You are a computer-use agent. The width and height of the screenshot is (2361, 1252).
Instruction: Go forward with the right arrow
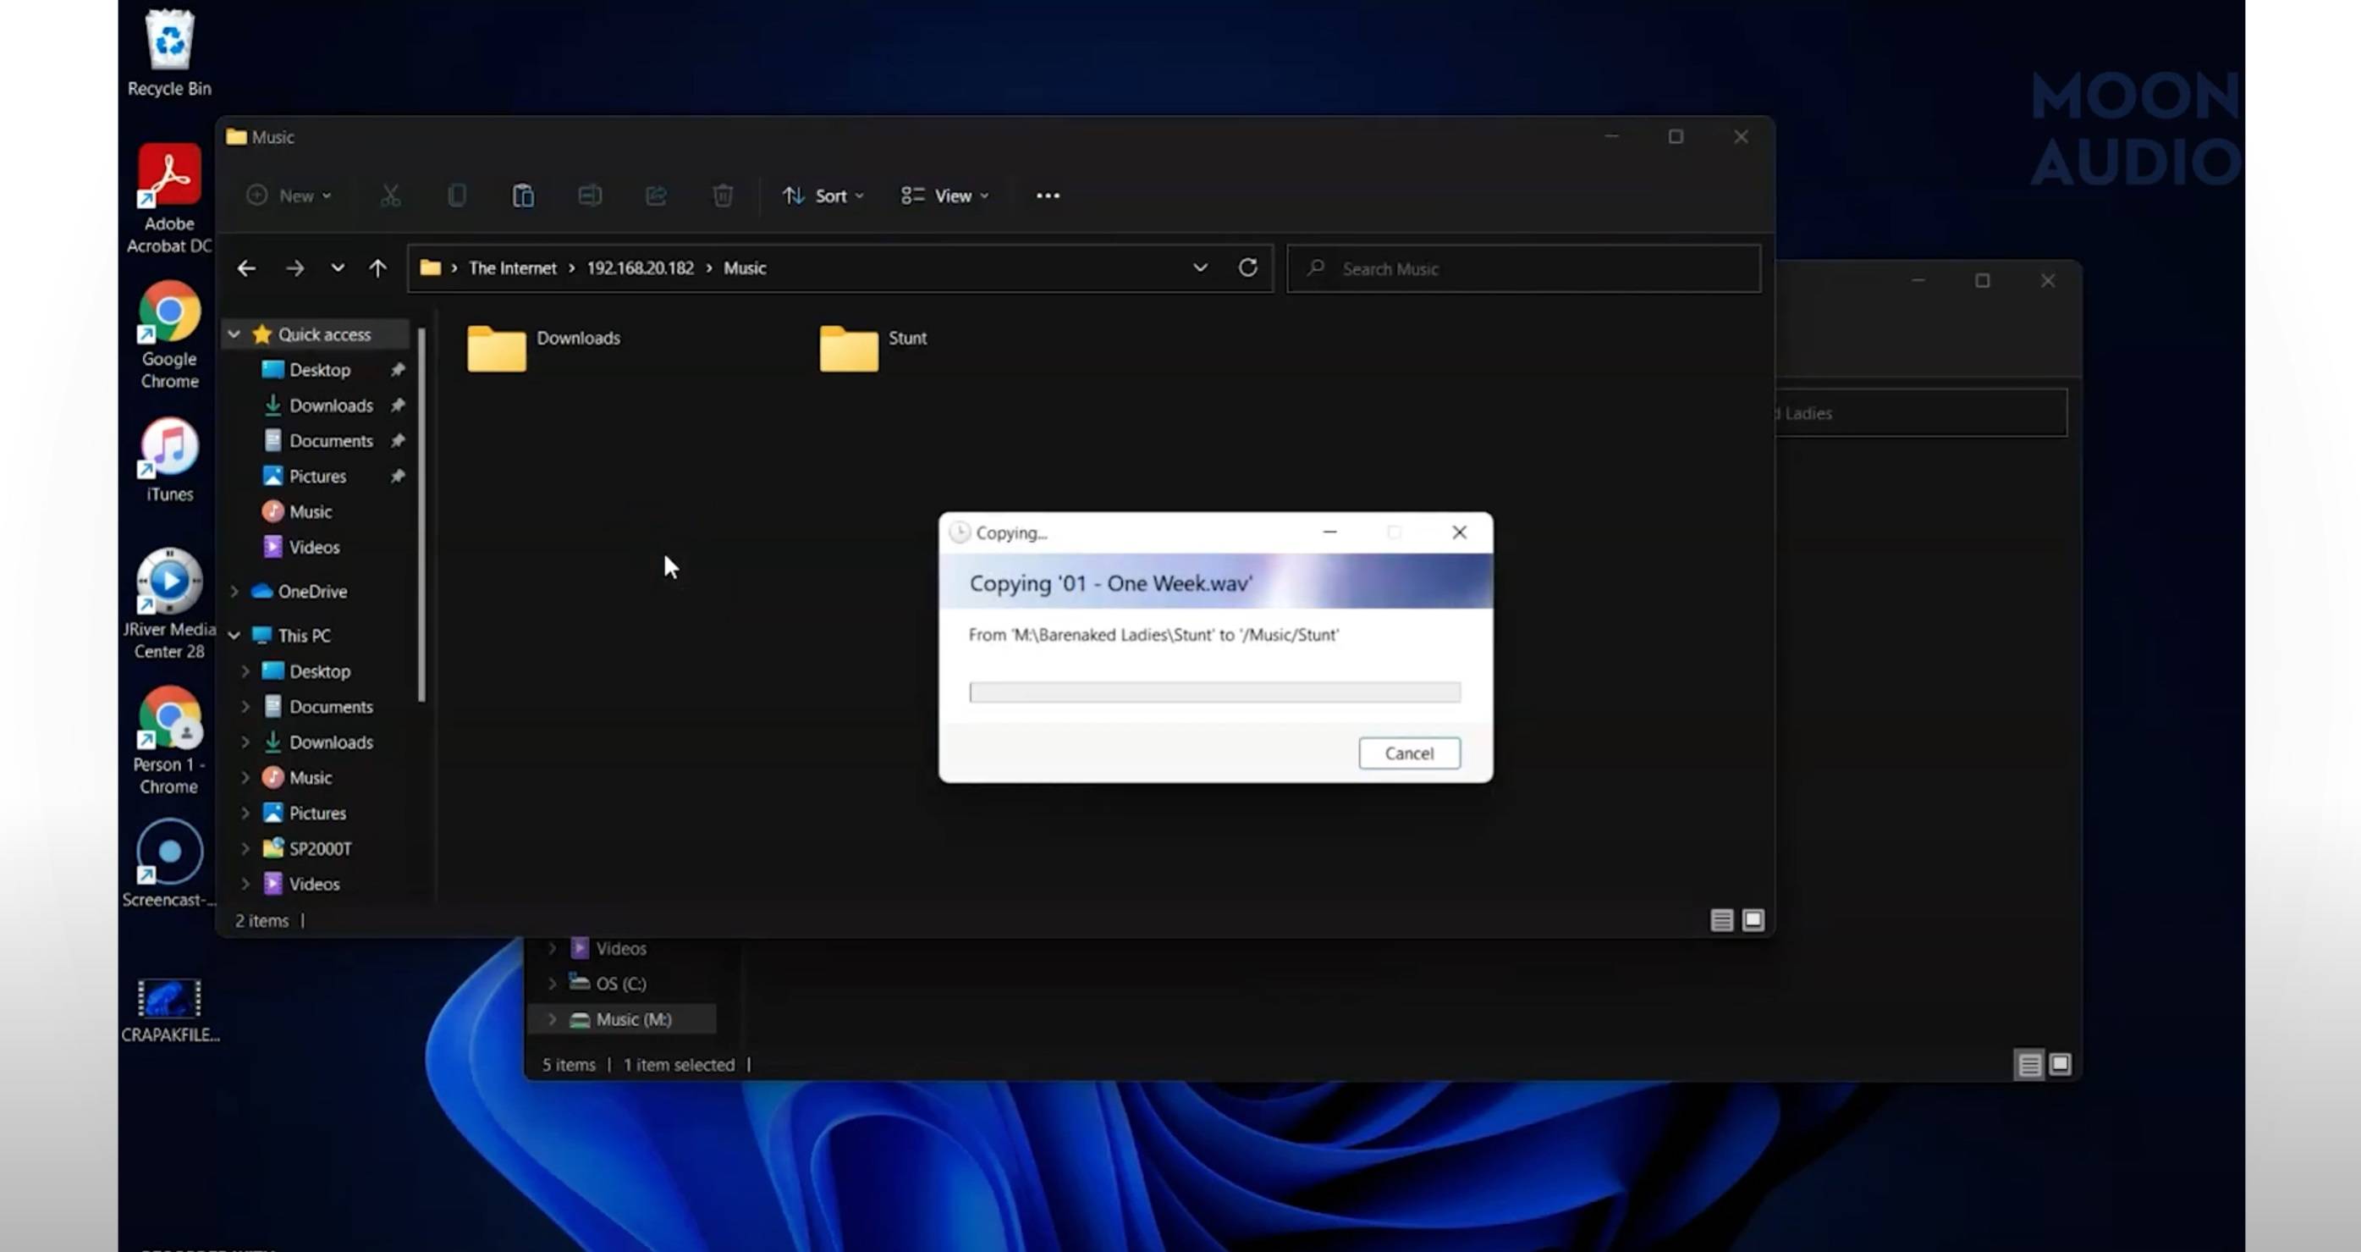point(294,268)
